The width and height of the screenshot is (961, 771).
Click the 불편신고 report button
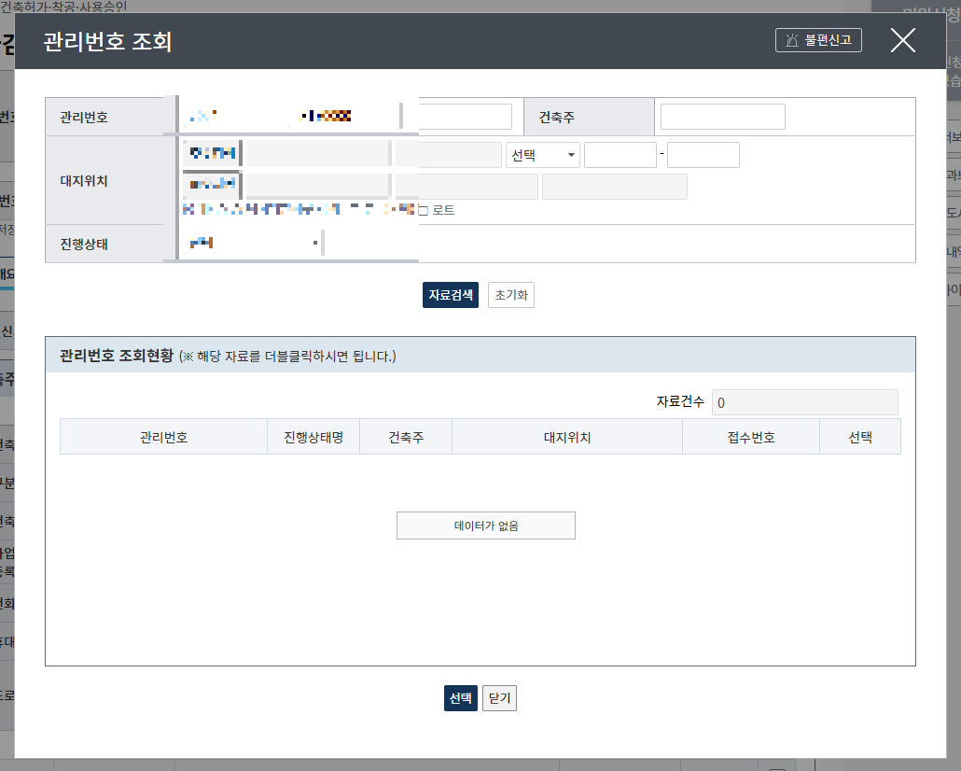click(818, 39)
